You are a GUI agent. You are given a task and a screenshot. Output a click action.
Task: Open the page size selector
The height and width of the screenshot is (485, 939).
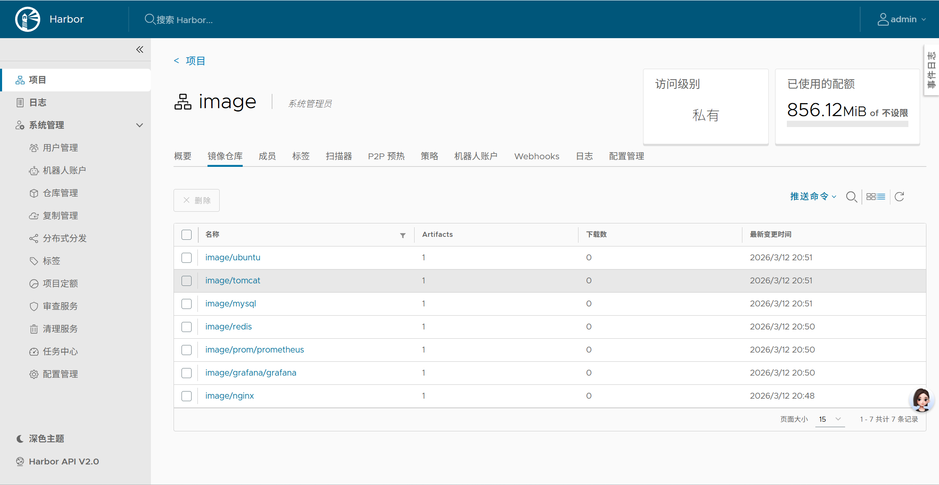830,419
